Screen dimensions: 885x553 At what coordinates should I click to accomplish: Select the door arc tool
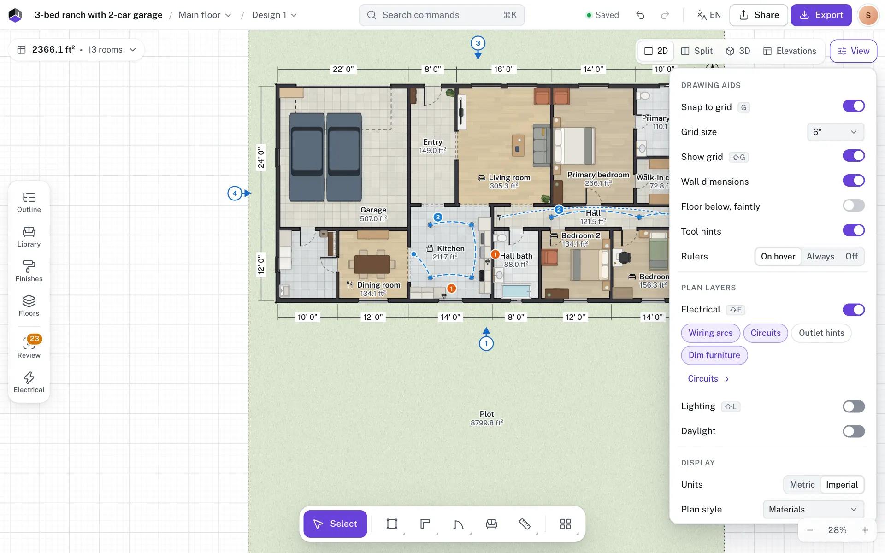click(x=458, y=524)
